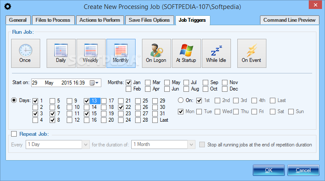The height and width of the screenshot is (181, 325).
Task: Expand the duration of dropdown
Action: pos(191,144)
